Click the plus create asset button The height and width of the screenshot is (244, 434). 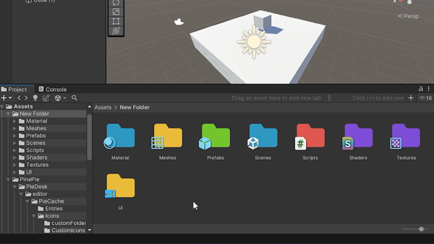pos(4,98)
